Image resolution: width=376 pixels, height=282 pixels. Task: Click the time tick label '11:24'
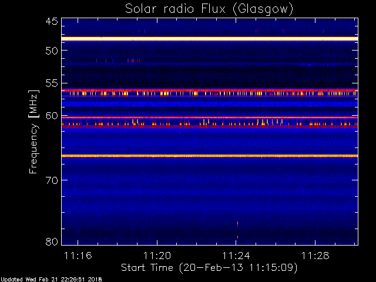tap(236, 256)
